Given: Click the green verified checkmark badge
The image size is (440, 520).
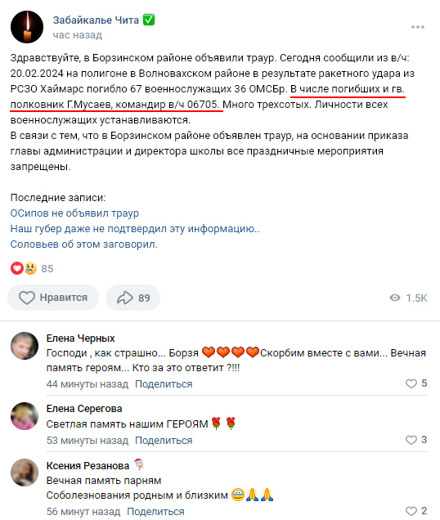Looking at the screenshot, I should coord(149,20).
